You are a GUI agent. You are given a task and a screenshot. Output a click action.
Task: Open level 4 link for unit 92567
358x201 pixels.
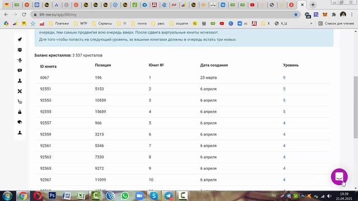click(x=284, y=180)
